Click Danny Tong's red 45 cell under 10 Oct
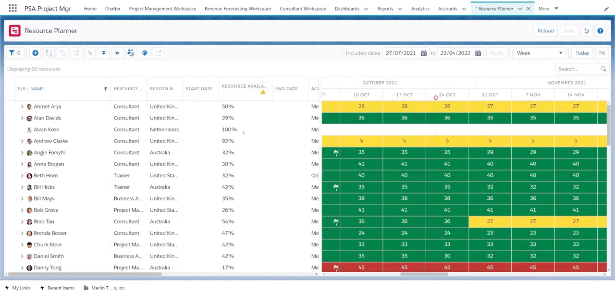This screenshot has width=615, height=291. coord(361,267)
